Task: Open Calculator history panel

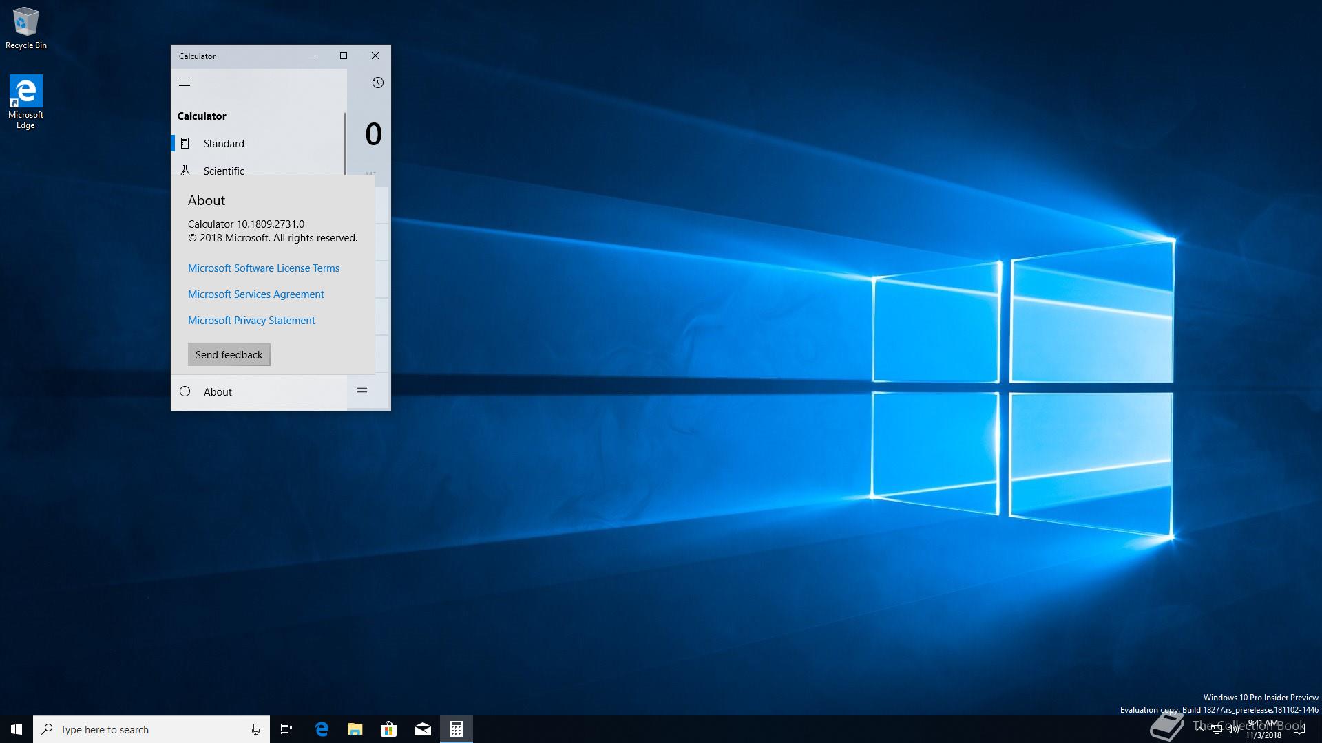Action: 377,83
